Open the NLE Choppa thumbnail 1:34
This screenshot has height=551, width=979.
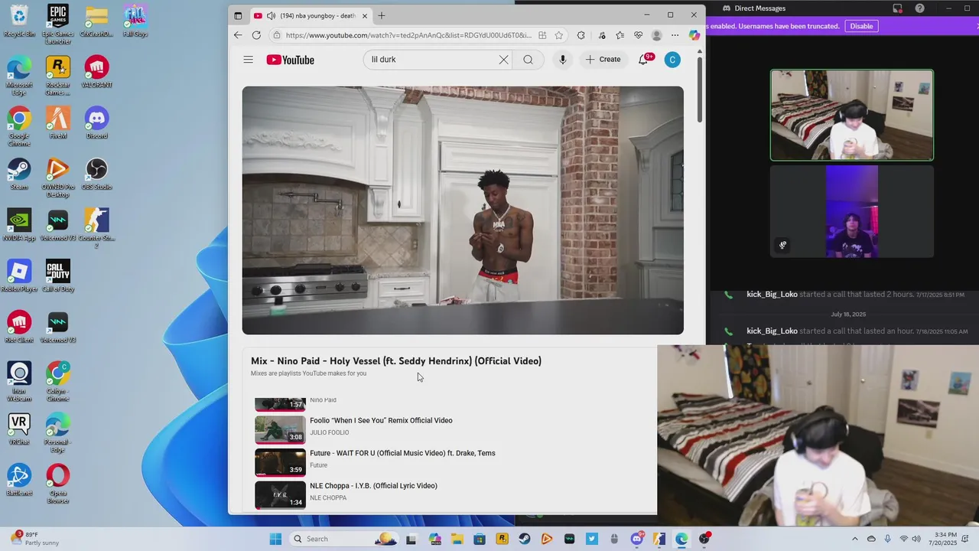(x=280, y=495)
